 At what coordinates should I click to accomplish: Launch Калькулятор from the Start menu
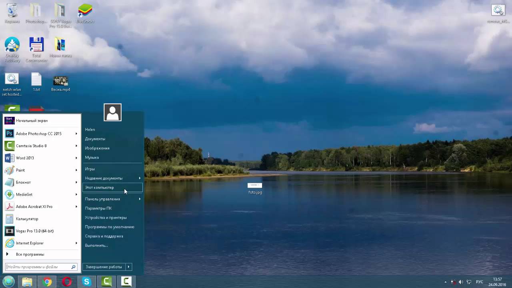42,219
